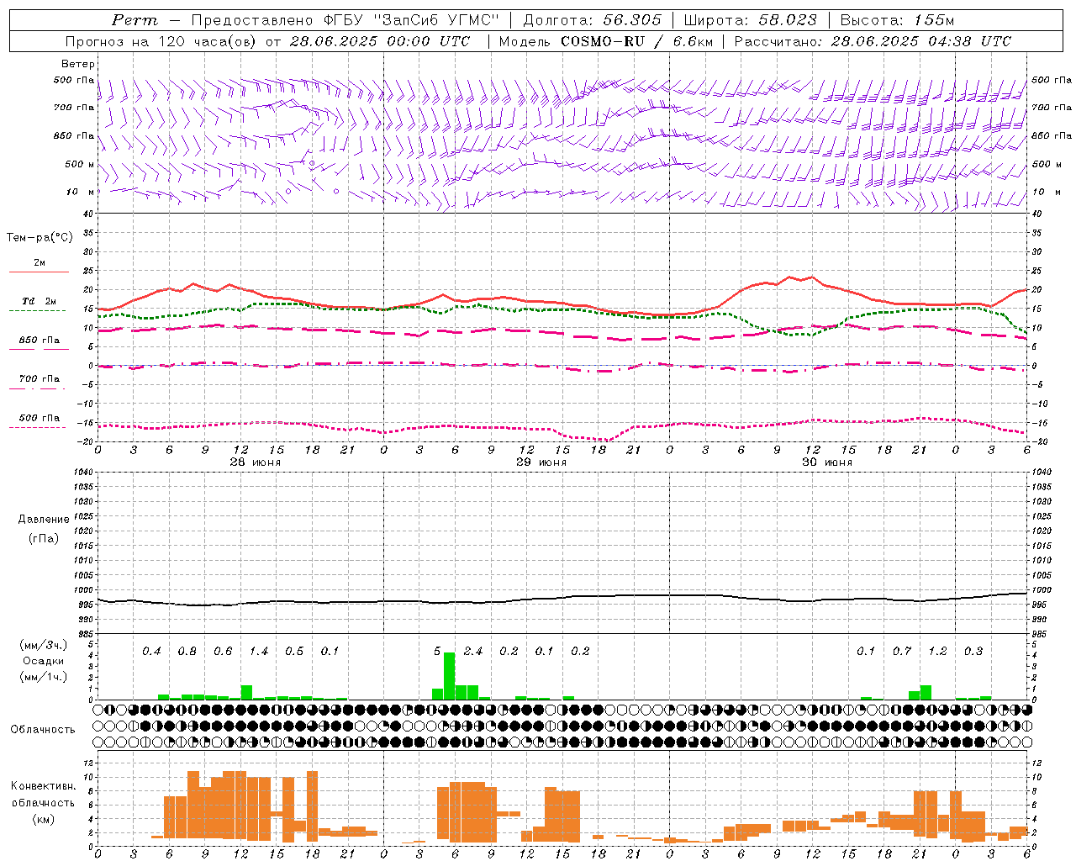Click "700 гПа" in the temperature legend

point(40,379)
